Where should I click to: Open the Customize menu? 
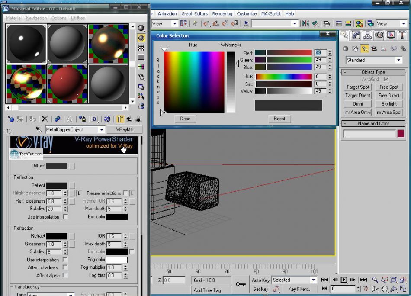tap(247, 14)
